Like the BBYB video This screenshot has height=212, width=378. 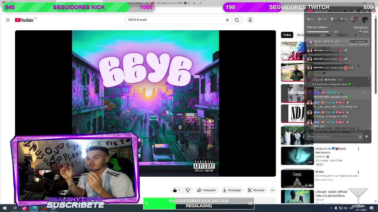pos(176,190)
